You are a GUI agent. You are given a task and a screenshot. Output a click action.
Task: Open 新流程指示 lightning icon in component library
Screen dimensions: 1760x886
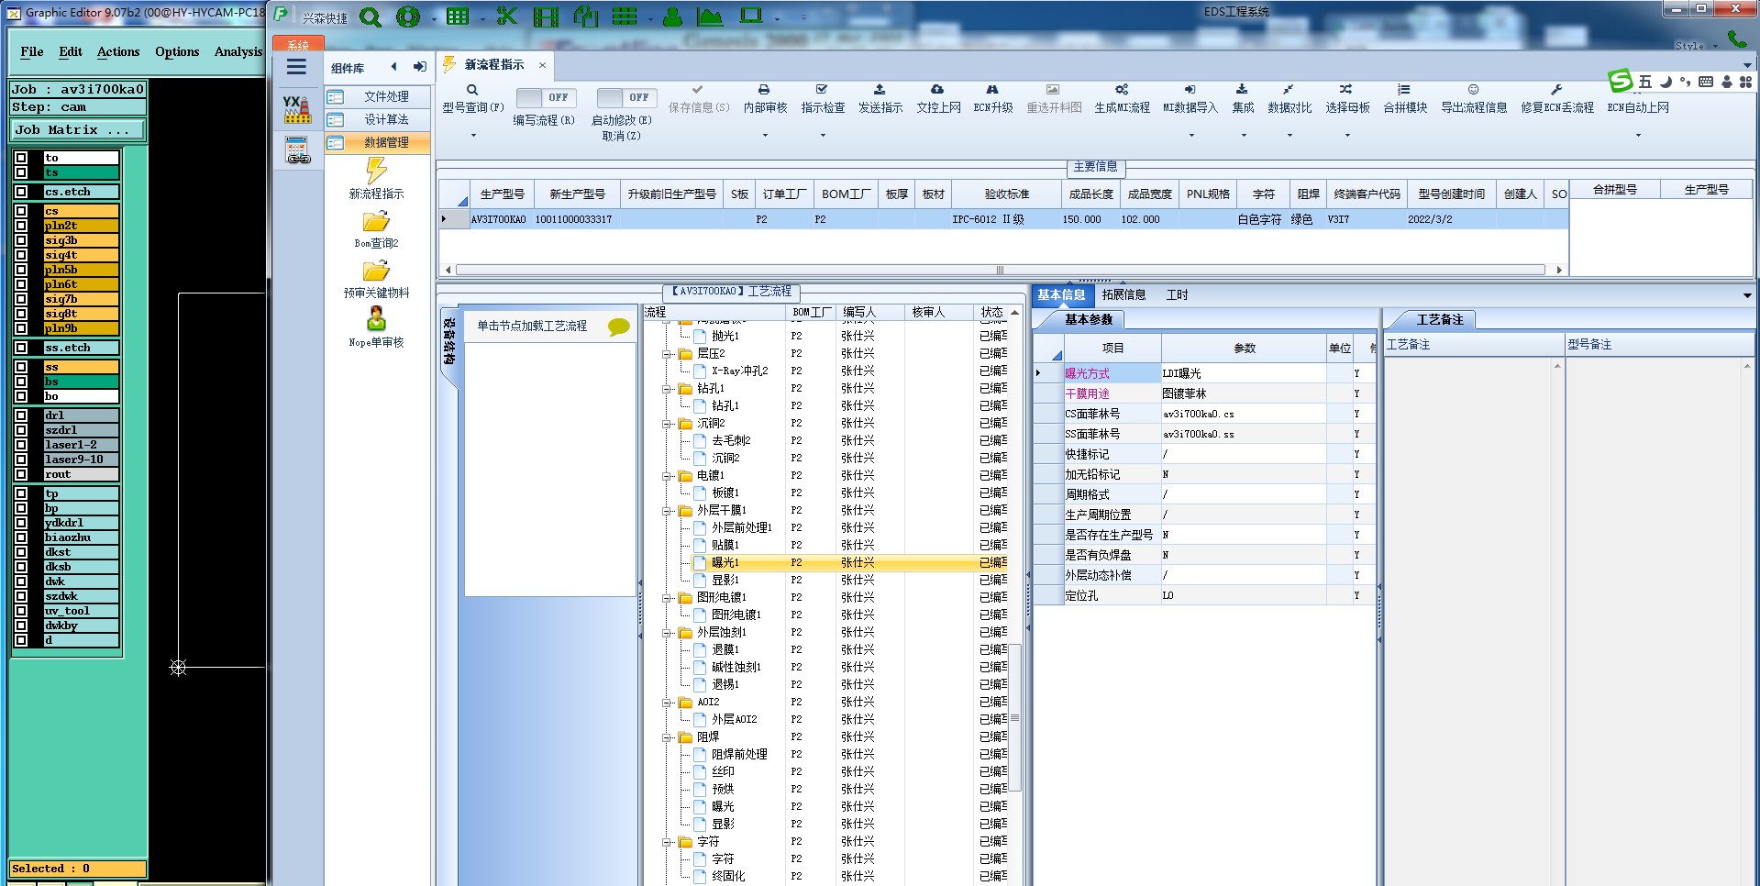coord(376,170)
